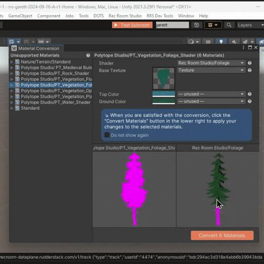Open the package archive dropdown in toolbar

click(x=213, y=25)
